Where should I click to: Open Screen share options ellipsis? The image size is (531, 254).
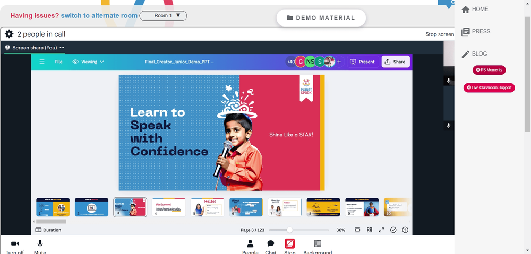[x=62, y=47]
